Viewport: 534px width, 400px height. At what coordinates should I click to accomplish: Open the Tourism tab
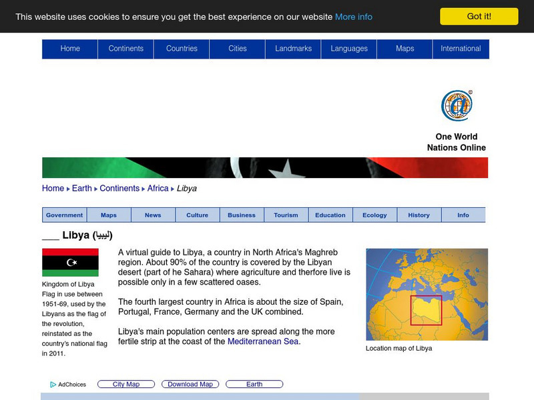(286, 215)
